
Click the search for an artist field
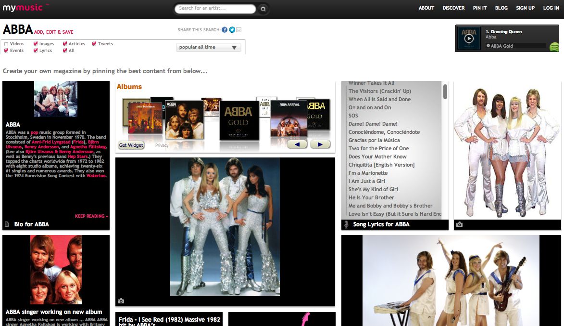215,8
